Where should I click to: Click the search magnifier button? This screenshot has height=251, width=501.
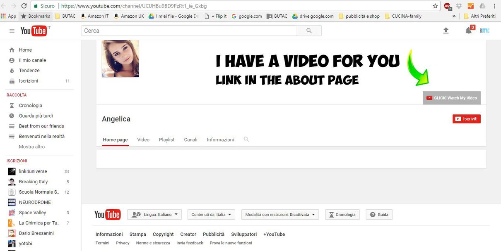point(309,31)
